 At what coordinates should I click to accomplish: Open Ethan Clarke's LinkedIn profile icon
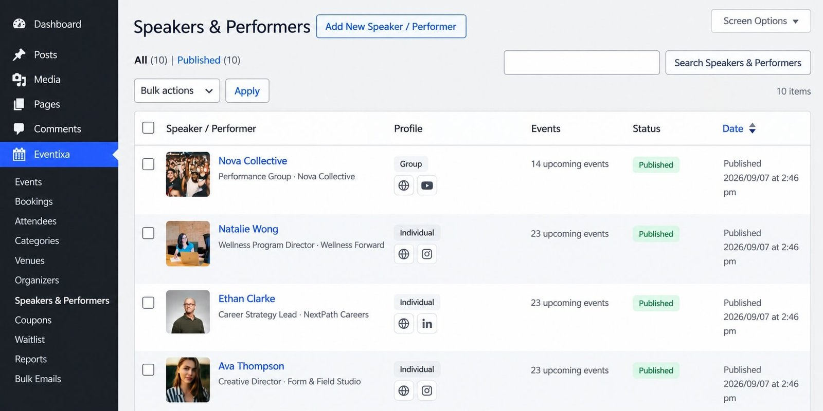427,324
